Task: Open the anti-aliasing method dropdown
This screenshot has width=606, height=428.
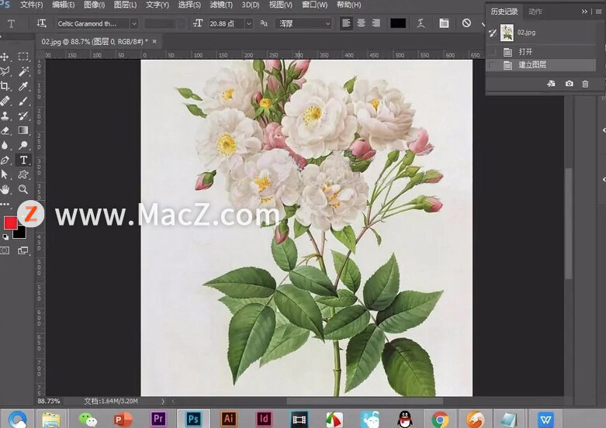Action: 304,23
